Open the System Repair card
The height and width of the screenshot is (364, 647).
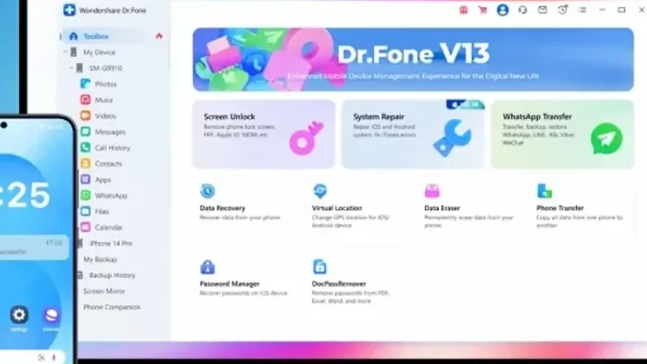(x=413, y=134)
